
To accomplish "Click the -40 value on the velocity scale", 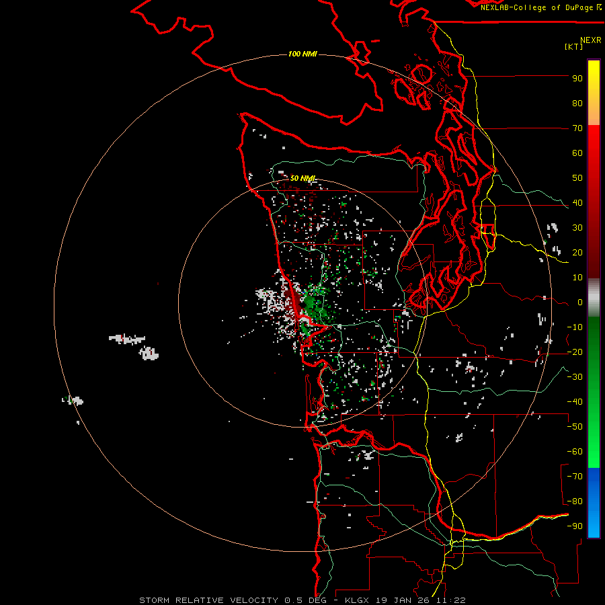I will [575, 402].
